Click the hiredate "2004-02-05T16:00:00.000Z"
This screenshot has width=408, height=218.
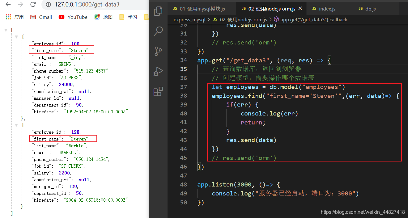click(x=96, y=200)
